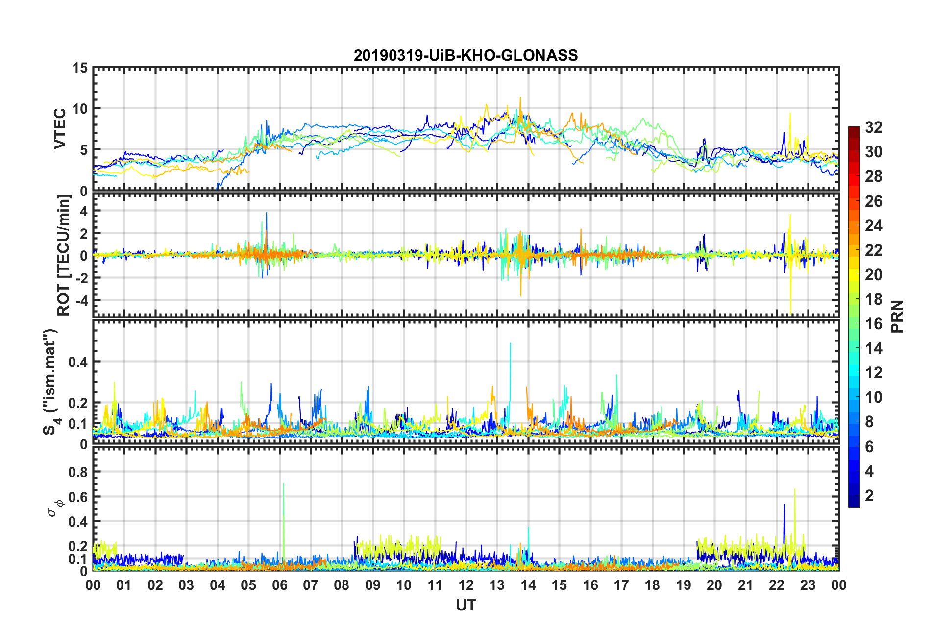Click x-axis tick label 04

pyautogui.click(x=218, y=585)
